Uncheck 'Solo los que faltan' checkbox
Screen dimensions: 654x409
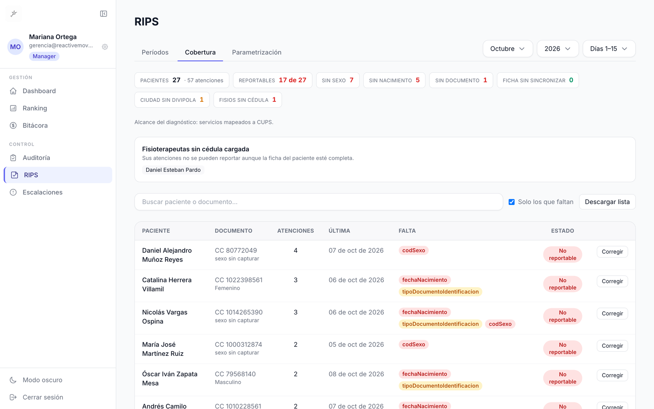click(x=511, y=202)
